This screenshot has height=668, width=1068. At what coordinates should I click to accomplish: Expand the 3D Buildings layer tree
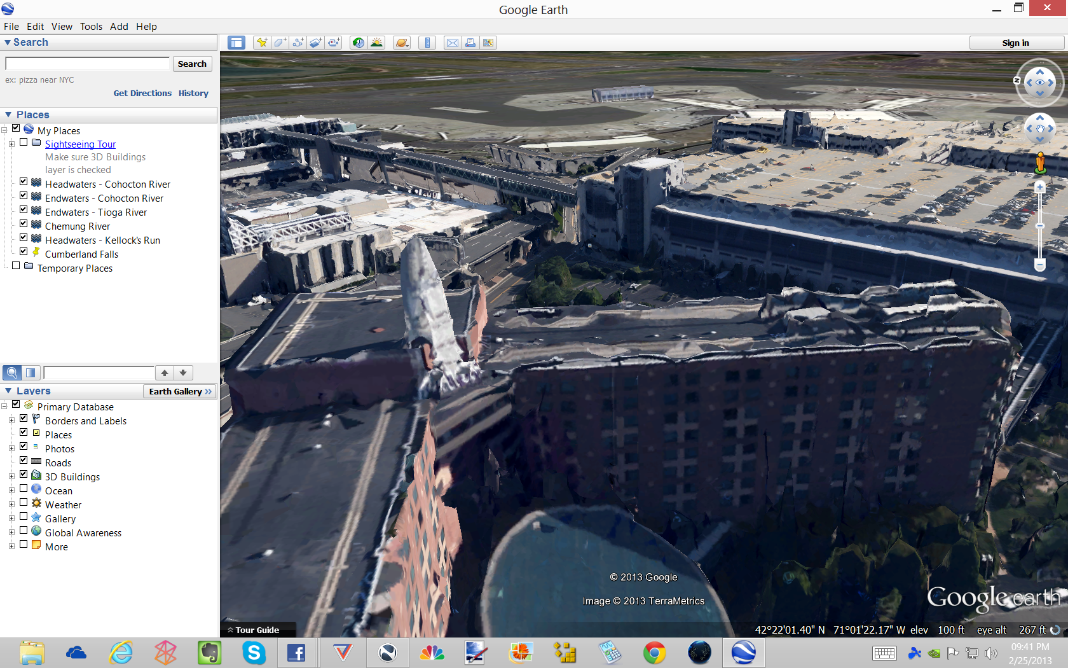coord(11,477)
